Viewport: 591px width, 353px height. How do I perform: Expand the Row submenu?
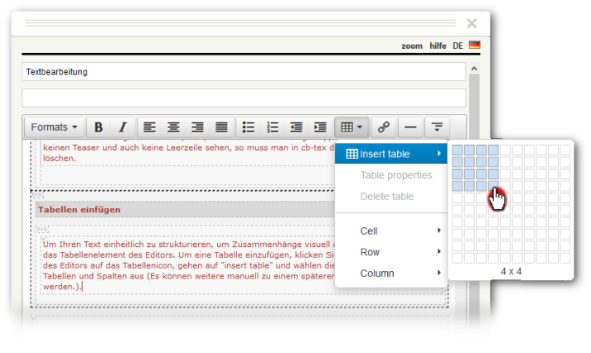[390, 252]
